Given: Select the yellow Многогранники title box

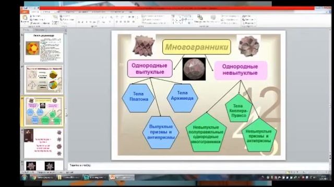Looking at the screenshot, I should [197, 47].
